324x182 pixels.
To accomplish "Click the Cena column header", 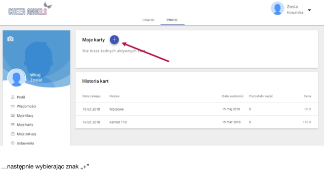I will (307, 96).
